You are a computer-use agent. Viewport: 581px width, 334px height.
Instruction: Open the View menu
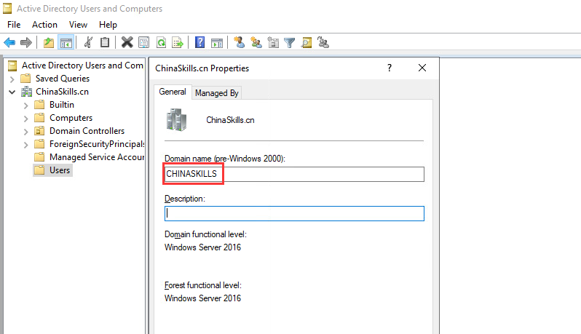(x=78, y=25)
